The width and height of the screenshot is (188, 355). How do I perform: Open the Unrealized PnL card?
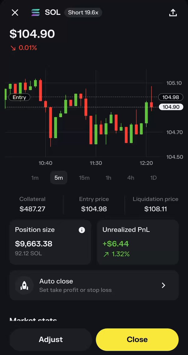coord(138,242)
